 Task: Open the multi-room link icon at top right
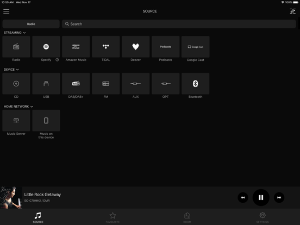(292, 11)
